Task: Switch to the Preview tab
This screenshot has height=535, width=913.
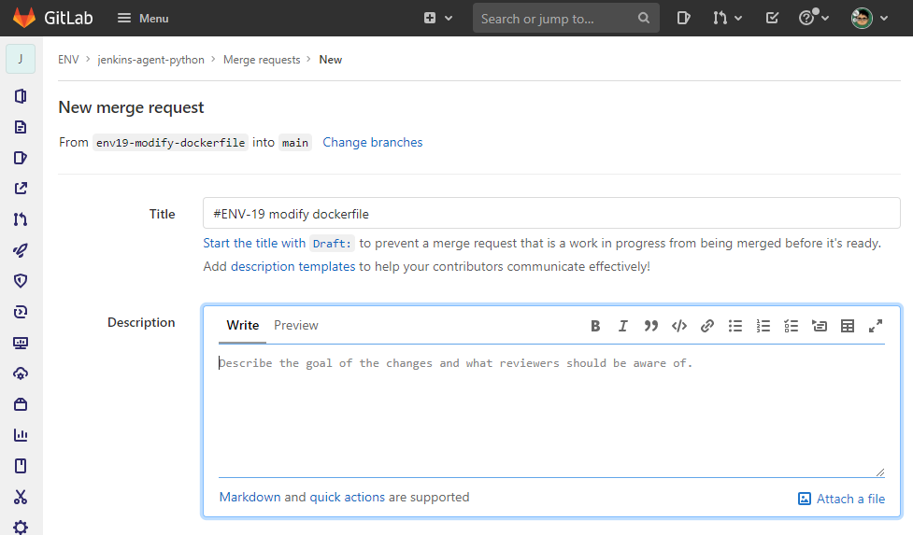Action: 296,325
